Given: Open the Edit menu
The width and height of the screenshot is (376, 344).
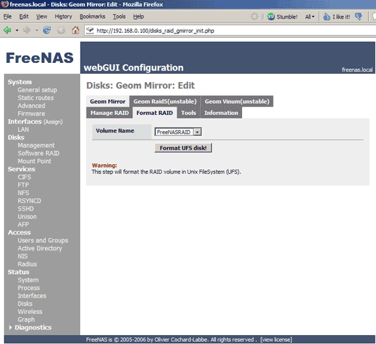Looking at the screenshot, I should point(24,16).
